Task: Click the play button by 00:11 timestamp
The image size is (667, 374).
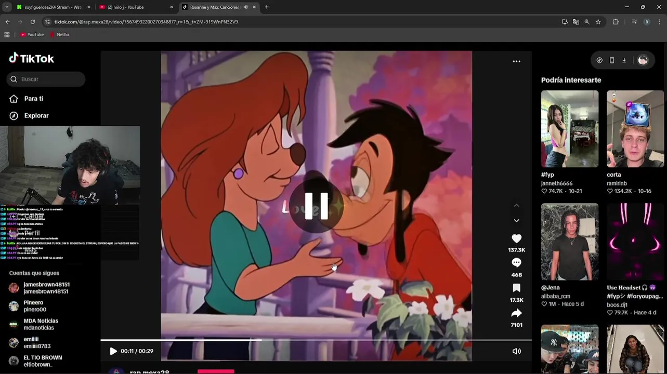Action: click(x=113, y=351)
